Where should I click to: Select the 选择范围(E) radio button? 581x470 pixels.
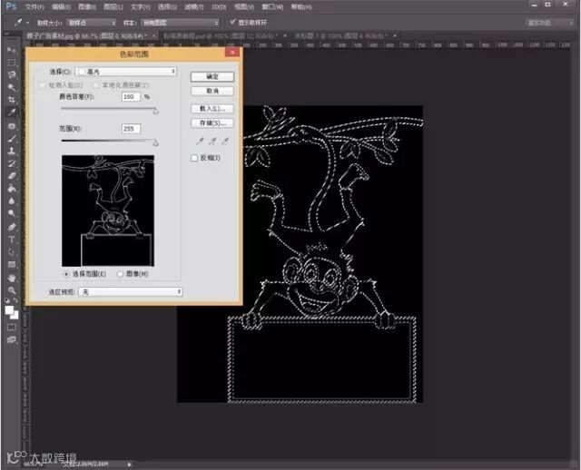click(x=66, y=274)
